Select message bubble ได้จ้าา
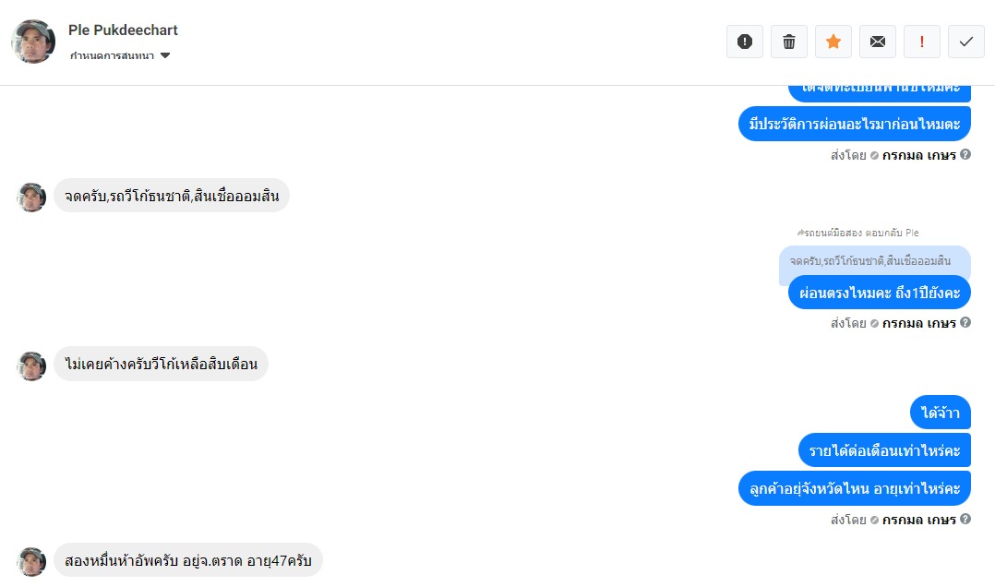The image size is (995, 587). [941, 413]
